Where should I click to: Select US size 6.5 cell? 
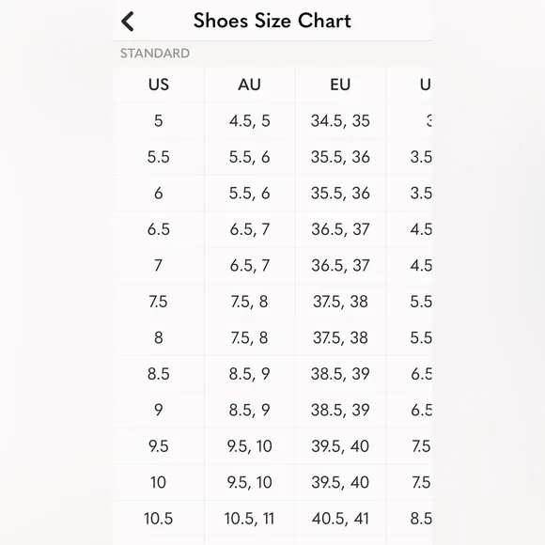coord(159,229)
